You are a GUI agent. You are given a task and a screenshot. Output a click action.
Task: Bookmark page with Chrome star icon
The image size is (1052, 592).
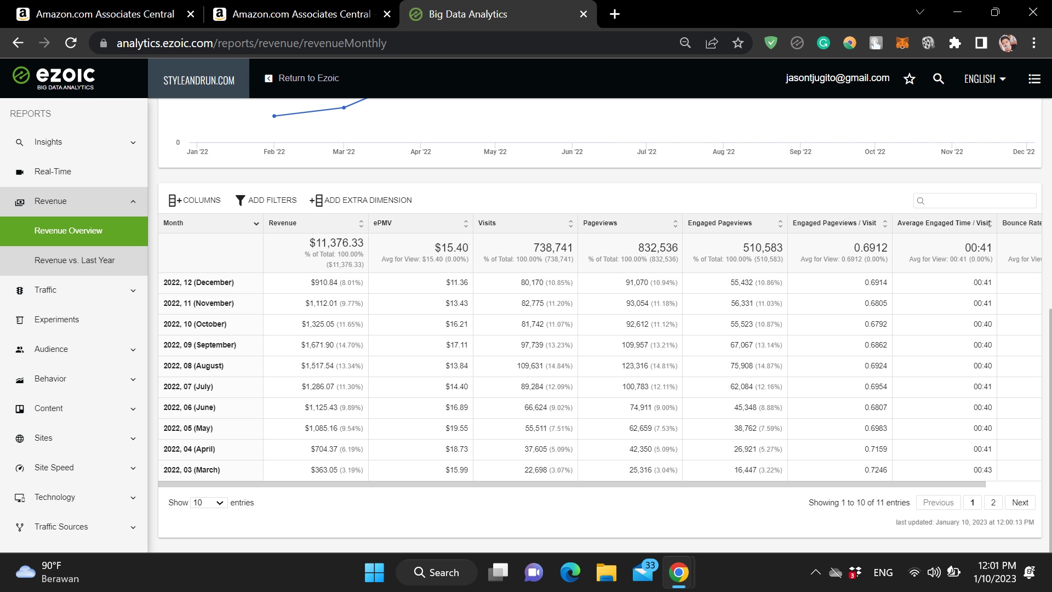737,43
